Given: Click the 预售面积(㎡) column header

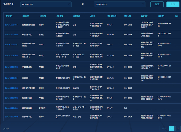Looking at the screenshot, I should pos(112,16).
